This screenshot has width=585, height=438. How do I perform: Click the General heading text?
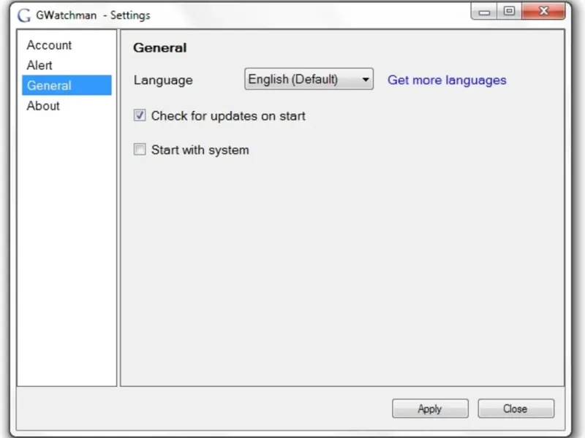pos(159,47)
